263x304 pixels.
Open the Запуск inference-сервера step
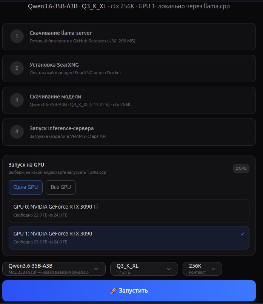click(129, 132)
